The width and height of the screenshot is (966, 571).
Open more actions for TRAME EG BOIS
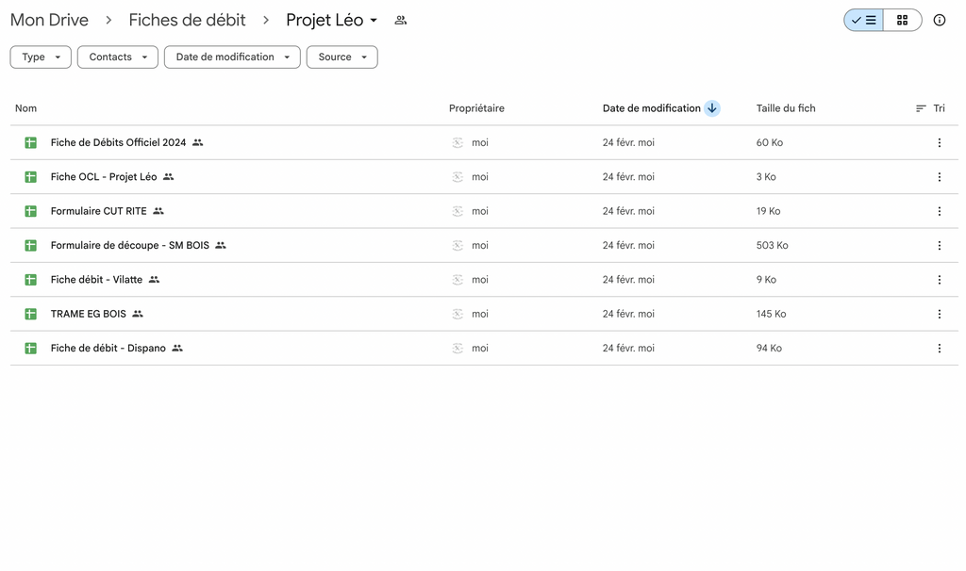tap(939, 314)
